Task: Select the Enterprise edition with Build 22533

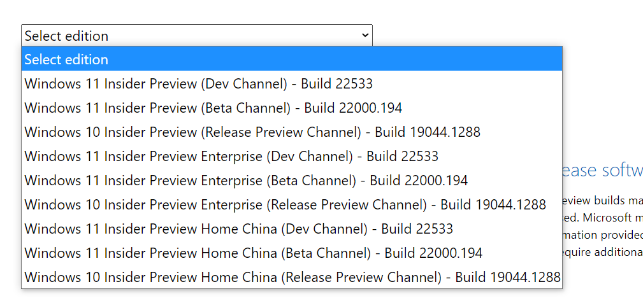Action: pyautogui.click(x=231, y=156)
